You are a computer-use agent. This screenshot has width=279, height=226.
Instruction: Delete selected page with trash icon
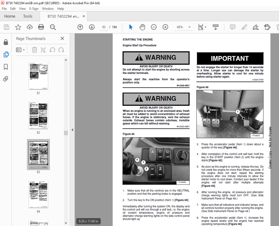click(35, 50)
